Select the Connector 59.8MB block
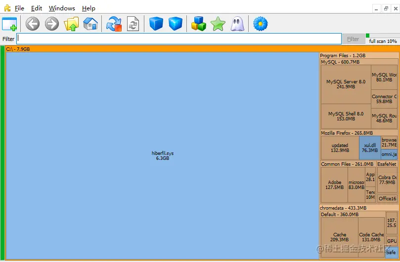400x262 pixels. 384,99
